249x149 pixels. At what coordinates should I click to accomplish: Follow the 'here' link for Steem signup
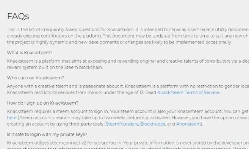(12, 118)
